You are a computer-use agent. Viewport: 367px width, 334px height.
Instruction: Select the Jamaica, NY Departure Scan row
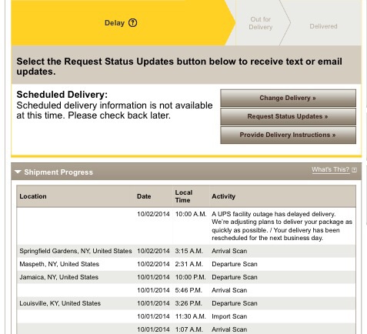pyautogui.click(x=186, y=277)
